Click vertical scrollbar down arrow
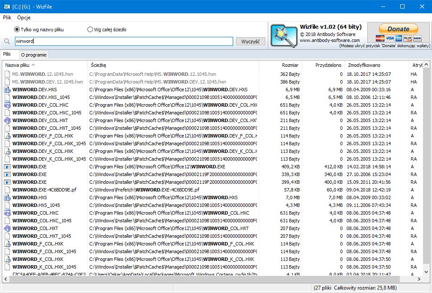432x293 pixels. point(426,272)
